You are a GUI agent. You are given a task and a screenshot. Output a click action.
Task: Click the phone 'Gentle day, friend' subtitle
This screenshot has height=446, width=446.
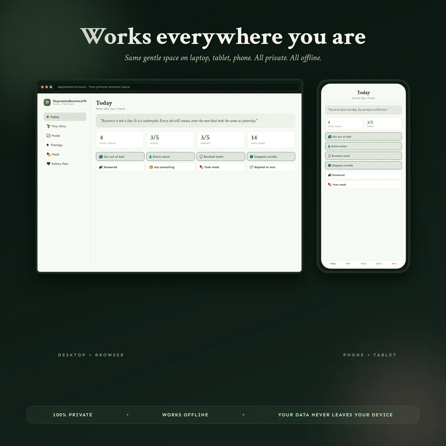tap(363, 98)
